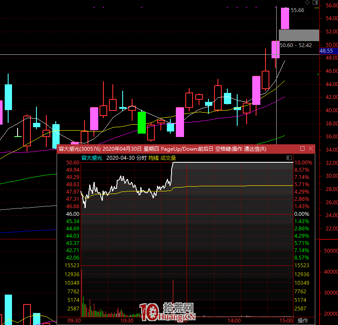
Task: Click the 49.29 intraday price label
Action: coord(72,177)
